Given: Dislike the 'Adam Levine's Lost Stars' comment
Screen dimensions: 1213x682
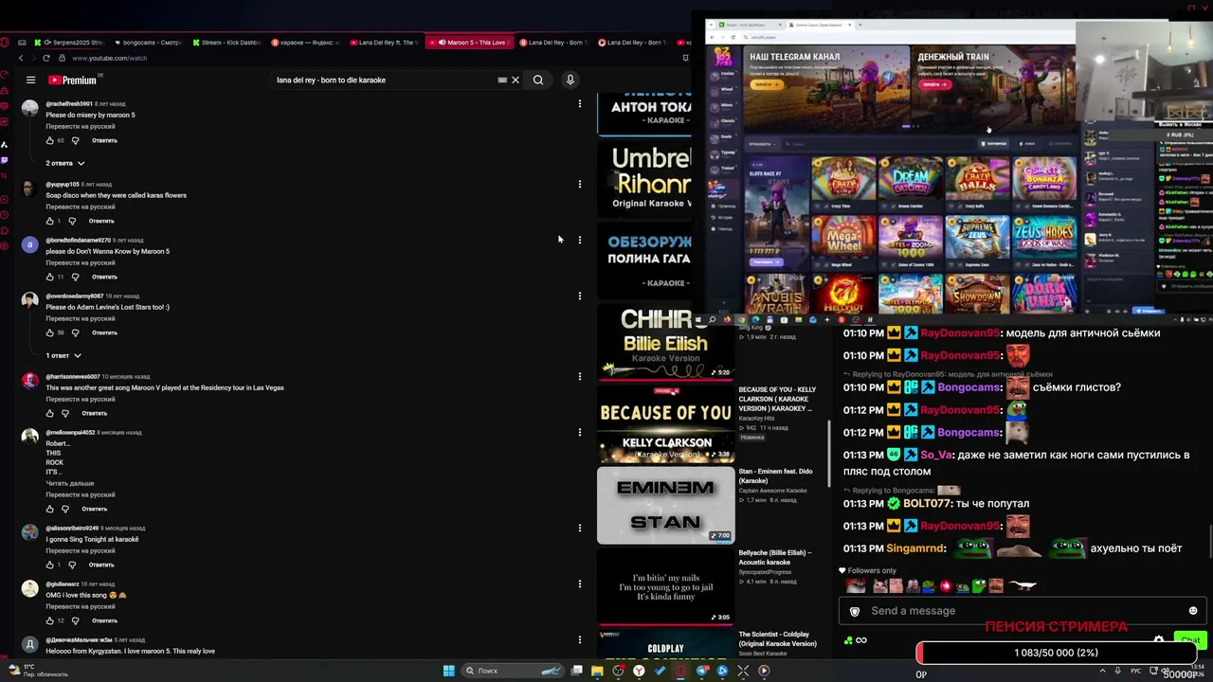Looking at the screenshot, I should point(76,332).
